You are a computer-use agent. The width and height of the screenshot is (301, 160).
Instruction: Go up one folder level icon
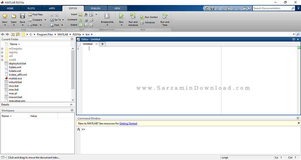coord(12,34)
